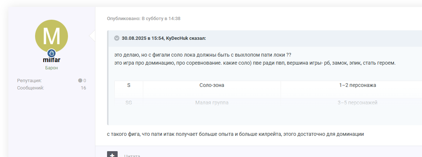Collapse the quote with the chevron icon
This screenshot has width=422, height=157.
[x=117, y=38]
